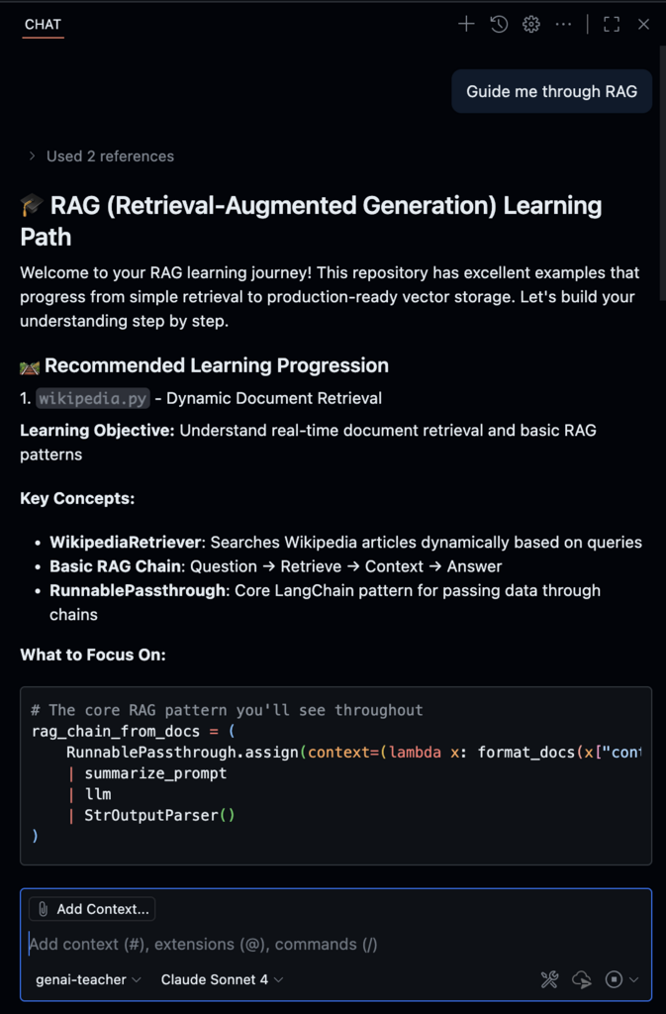Open the more actions ellipsis menu
The image size is (666, 1014).
pos(564,25)
